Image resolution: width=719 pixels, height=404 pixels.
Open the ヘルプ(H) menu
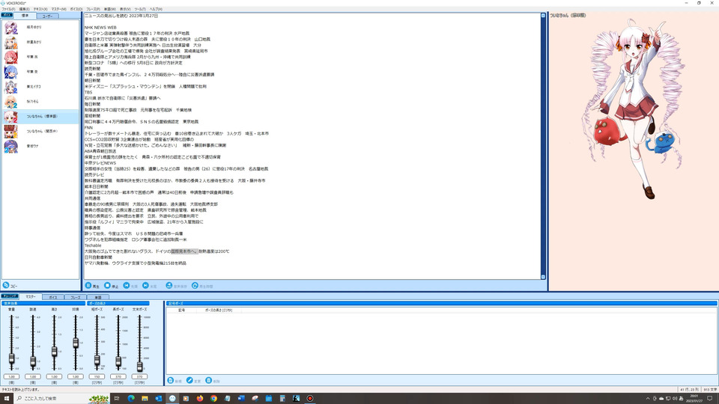point(156,9)
